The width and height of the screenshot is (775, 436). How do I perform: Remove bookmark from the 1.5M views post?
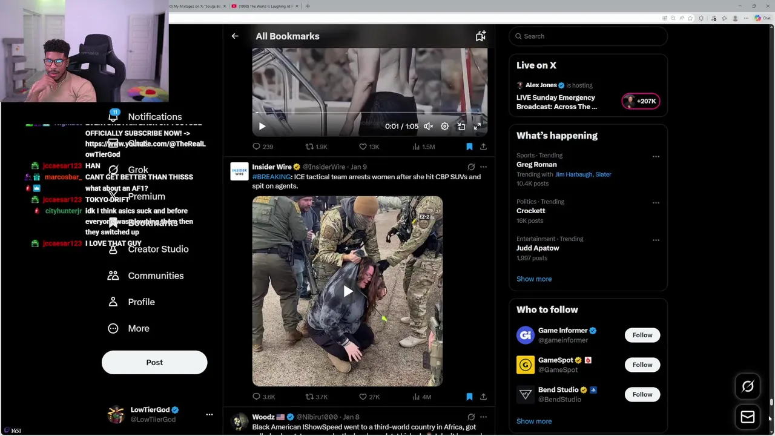pos(469,147)
